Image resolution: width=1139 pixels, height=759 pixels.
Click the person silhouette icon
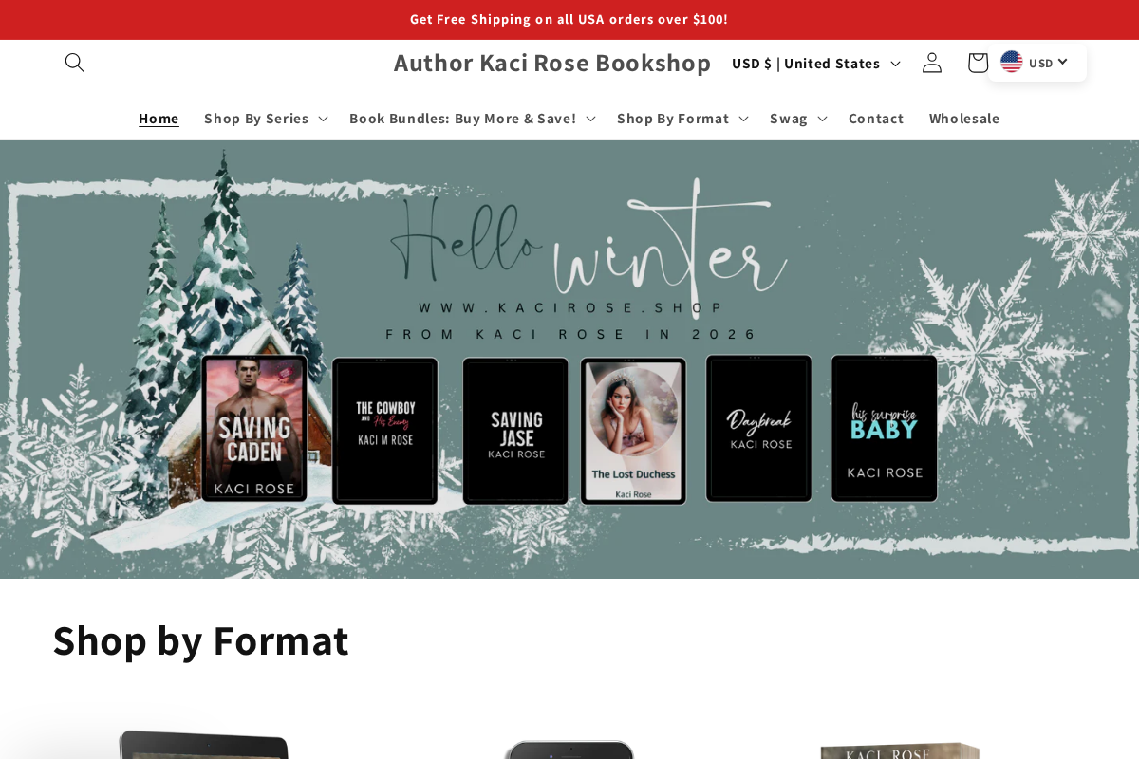pos(931,63)
